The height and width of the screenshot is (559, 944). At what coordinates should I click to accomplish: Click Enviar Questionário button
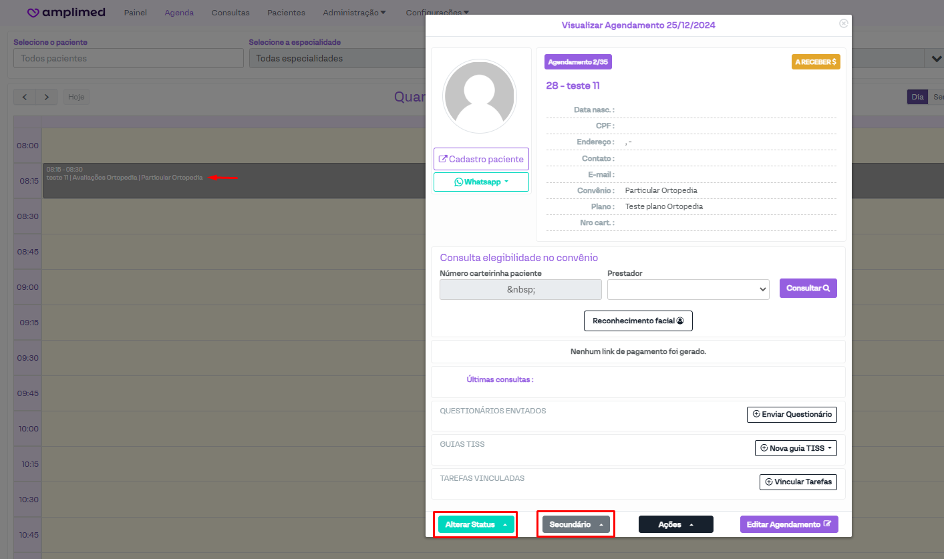[792, 414]
